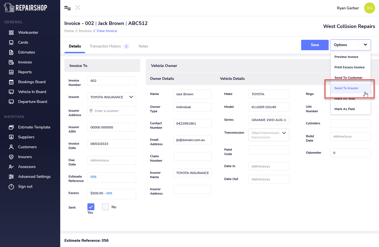Check the Sent No checkbox
379x247 pixels.
tap(105, 207)
